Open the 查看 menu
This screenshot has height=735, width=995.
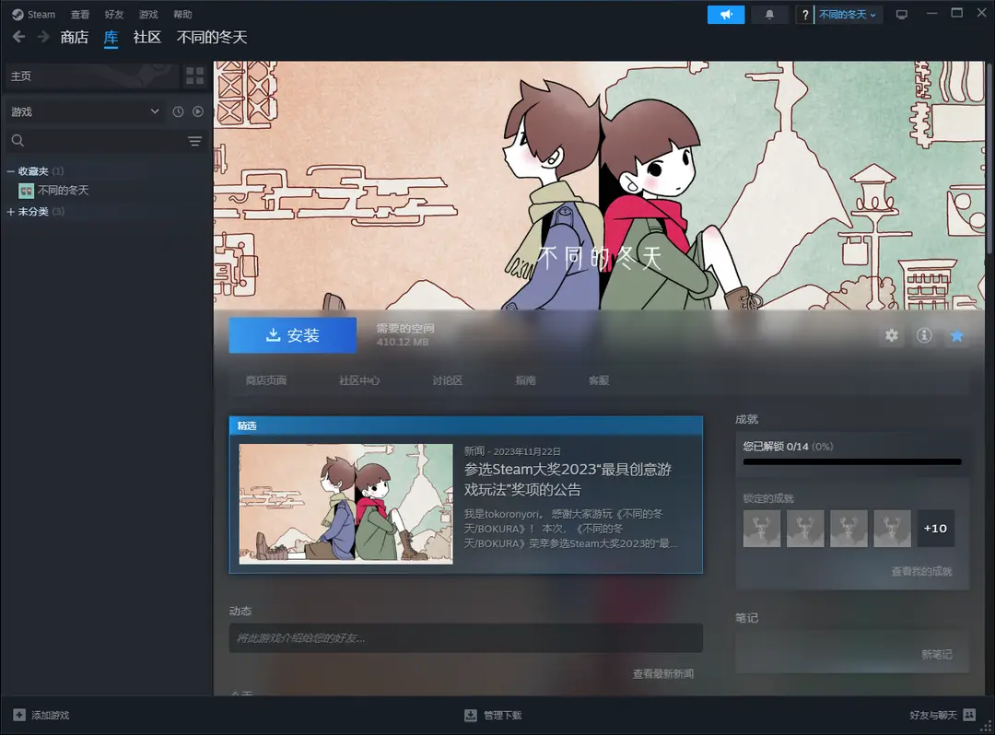[80, 14]
